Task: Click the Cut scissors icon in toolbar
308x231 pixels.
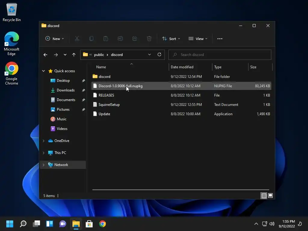Action: 77,39
